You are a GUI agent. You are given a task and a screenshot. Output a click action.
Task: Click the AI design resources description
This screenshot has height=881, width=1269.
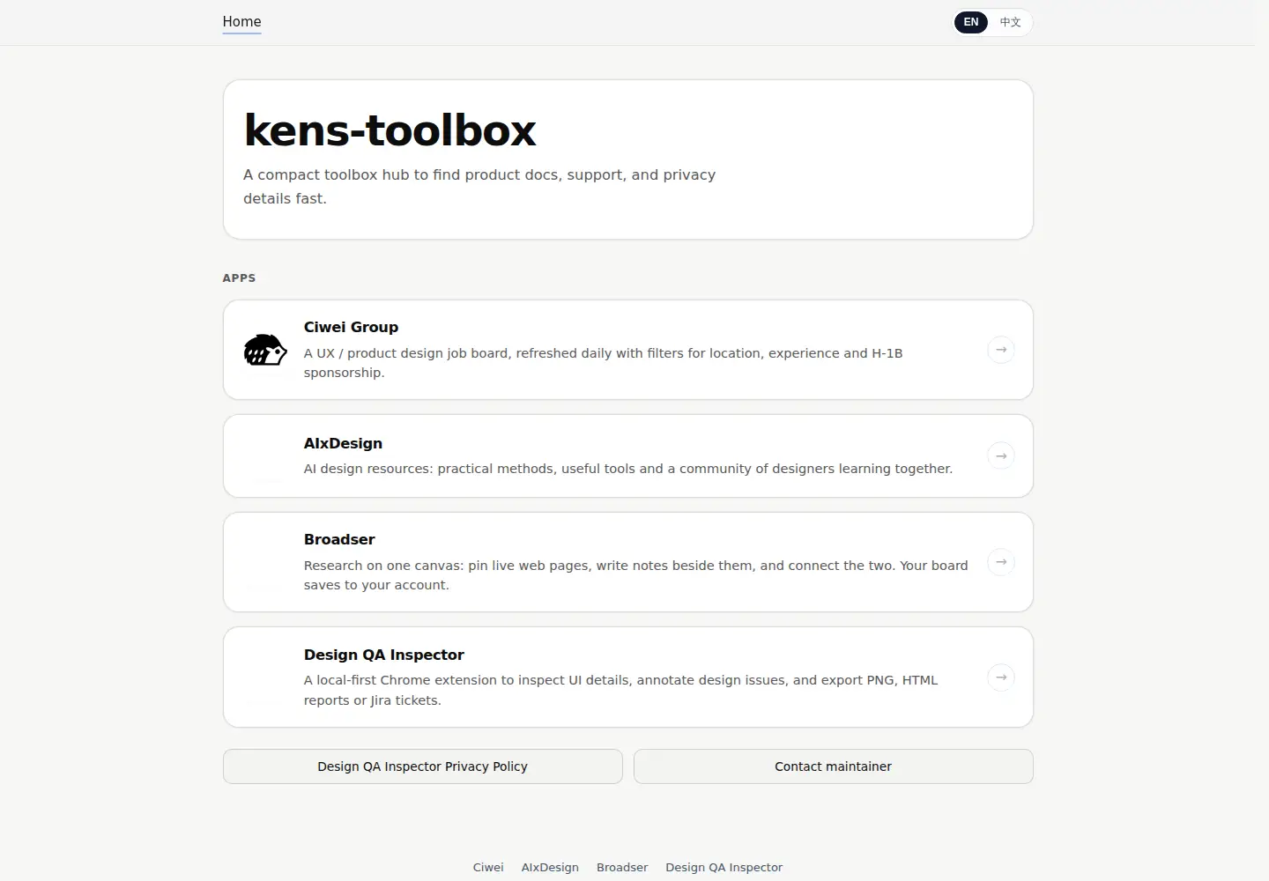tap(628, 469)
